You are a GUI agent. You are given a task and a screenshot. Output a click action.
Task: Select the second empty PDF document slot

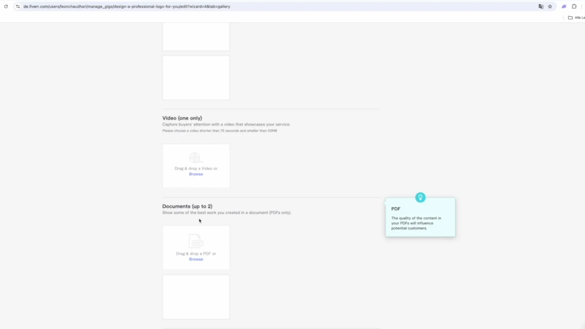pyautogui.click(x=196, y=297)
